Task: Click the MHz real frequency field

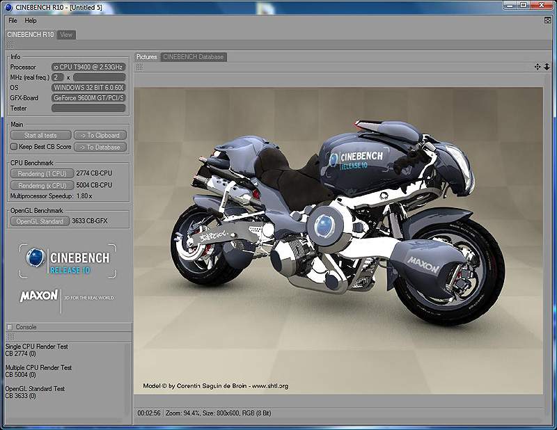Action: click(x=99, y=77)
